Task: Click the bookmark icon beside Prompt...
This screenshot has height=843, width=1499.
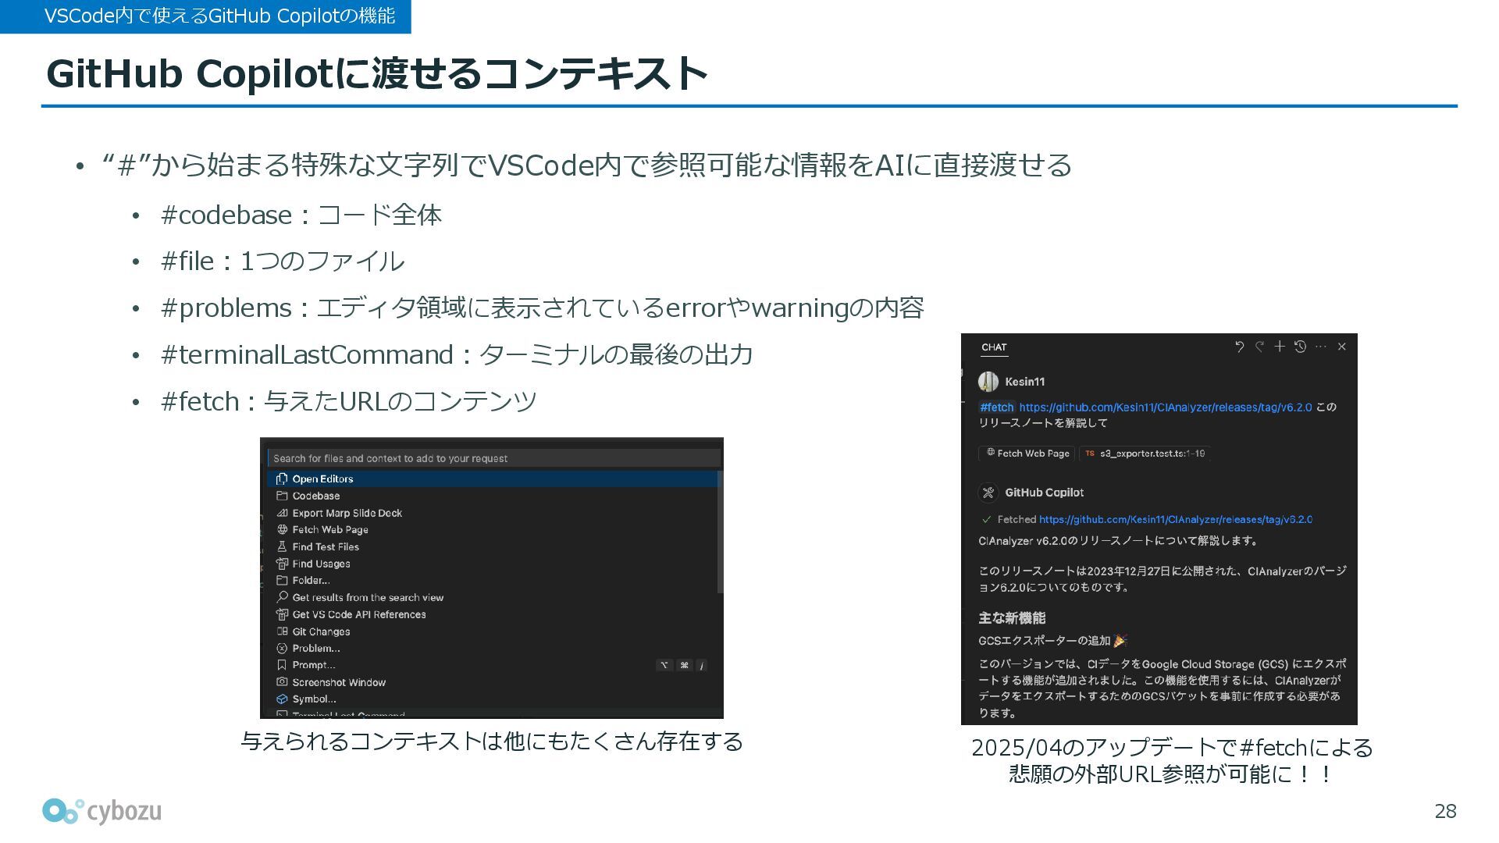Action: (282, 666)
